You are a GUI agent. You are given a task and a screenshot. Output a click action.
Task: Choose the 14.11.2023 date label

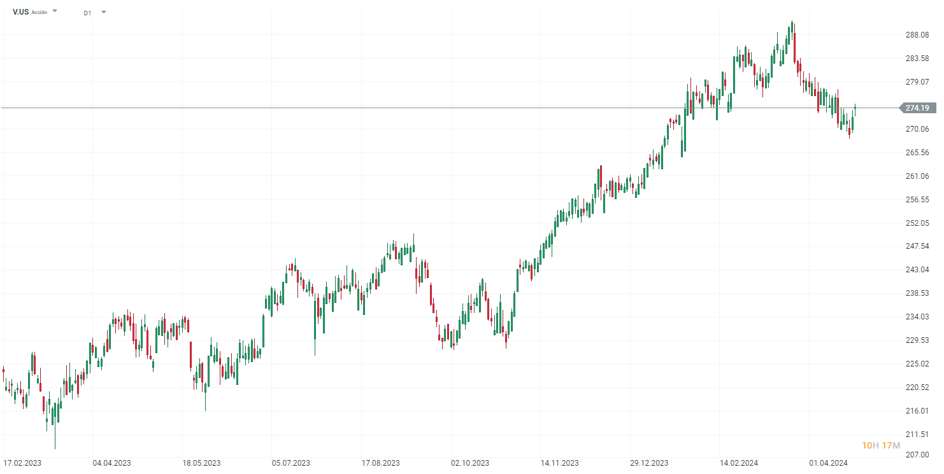point(559,463)
